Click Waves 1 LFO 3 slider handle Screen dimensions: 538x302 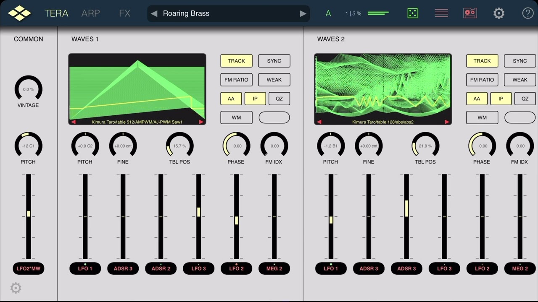pyautogui.click(x=198, y=212)
